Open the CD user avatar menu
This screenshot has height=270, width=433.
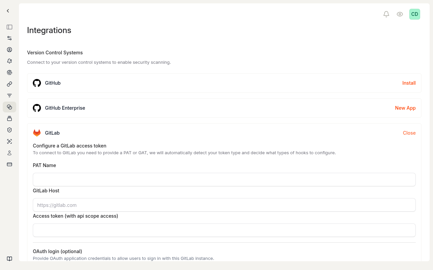click(x=414, y=14)
